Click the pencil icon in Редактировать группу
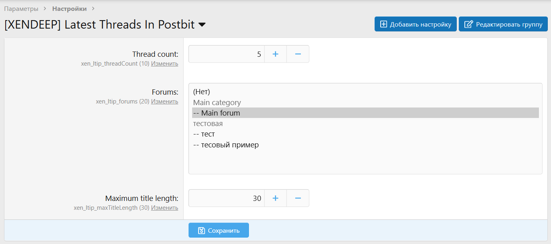This screenshot has width=551, height=244. click(468, 24)
